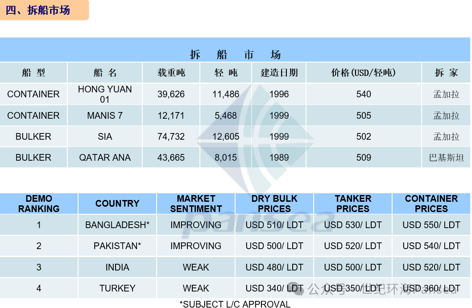Click the USD 480/ LDT India dry bulk price
The width and height of the screenshot is (472, 308).
coord(274,267)
